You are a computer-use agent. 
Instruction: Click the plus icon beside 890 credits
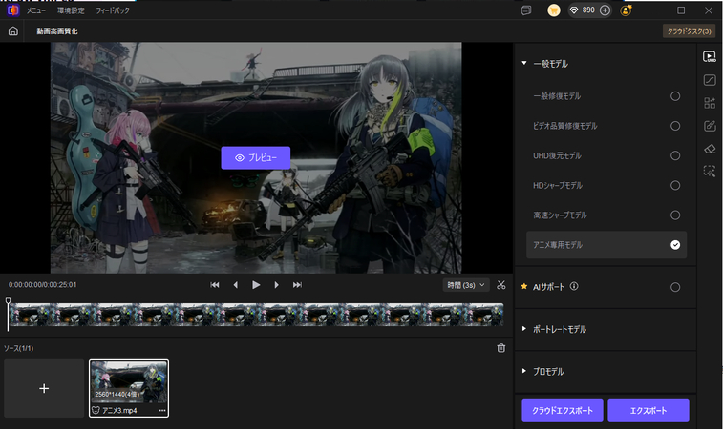[605, 10]
